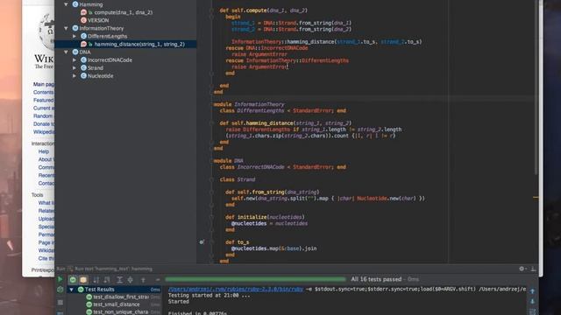Viewport: 561px width, 315px height.
Task: Toggle alphabetical sorting of test results
Action: [x=96, y=280]
